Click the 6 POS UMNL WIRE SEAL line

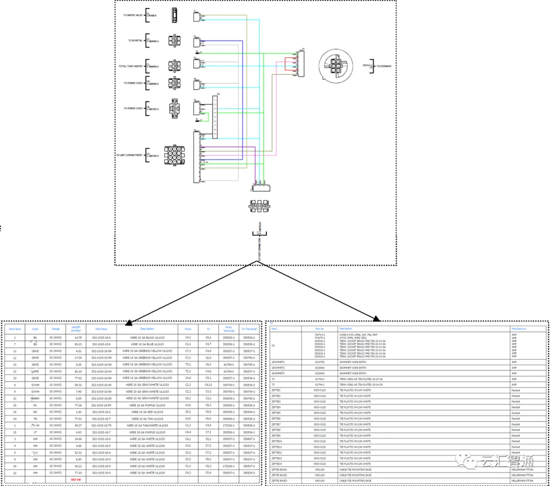click(x=353, y=338)
